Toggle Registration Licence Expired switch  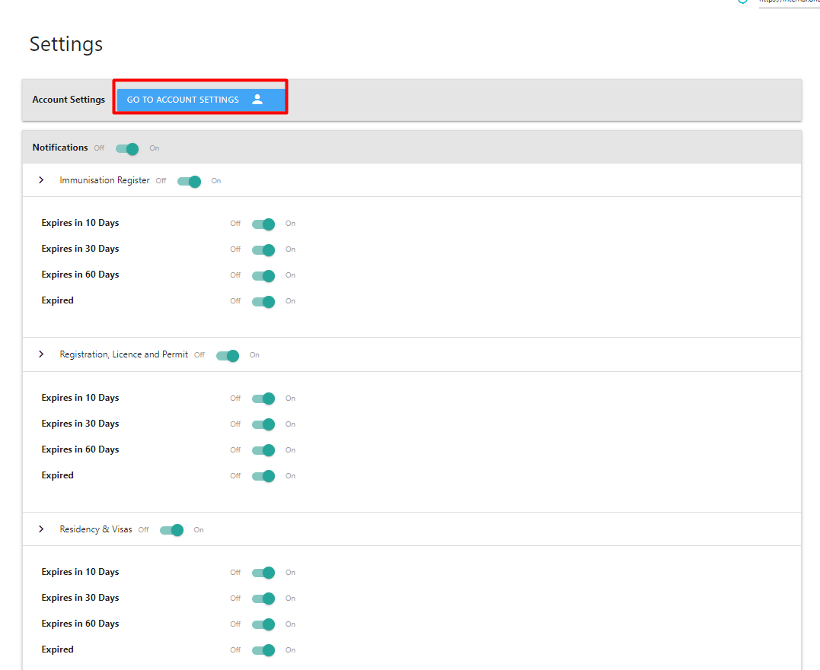(263, 476)
